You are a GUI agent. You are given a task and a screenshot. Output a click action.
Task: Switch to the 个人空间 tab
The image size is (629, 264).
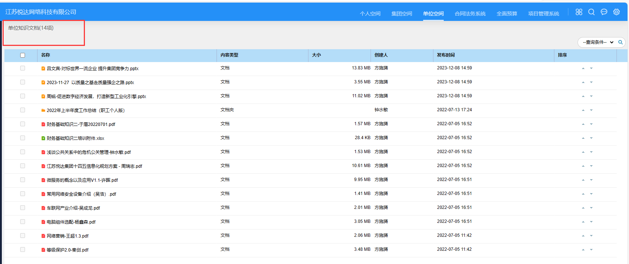[370, 14]
